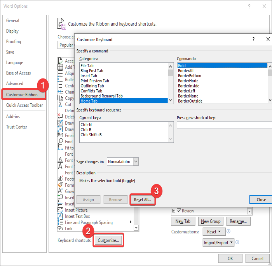Select BorderAll in Commands list

(222, 71)
